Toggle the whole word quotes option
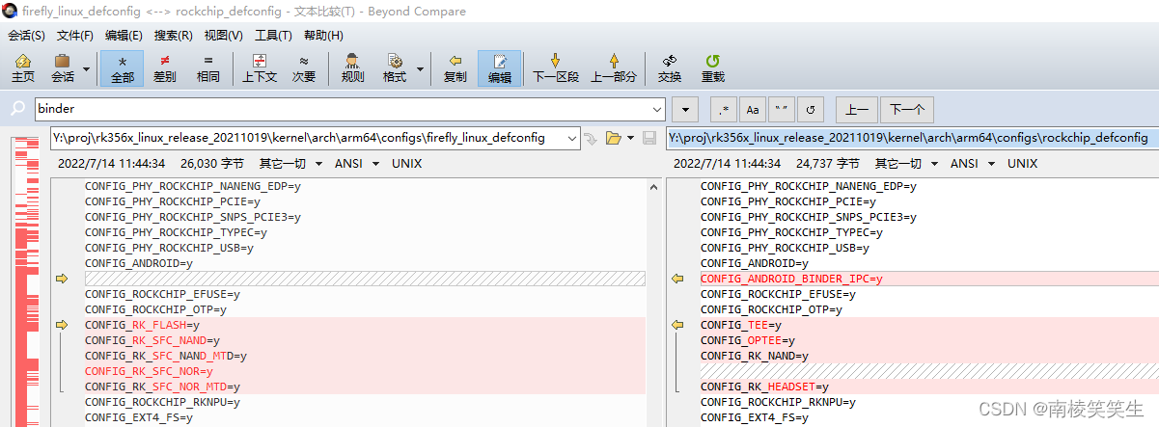The height and width of the screenshot is (427, 1159). [x=782, y=109]
